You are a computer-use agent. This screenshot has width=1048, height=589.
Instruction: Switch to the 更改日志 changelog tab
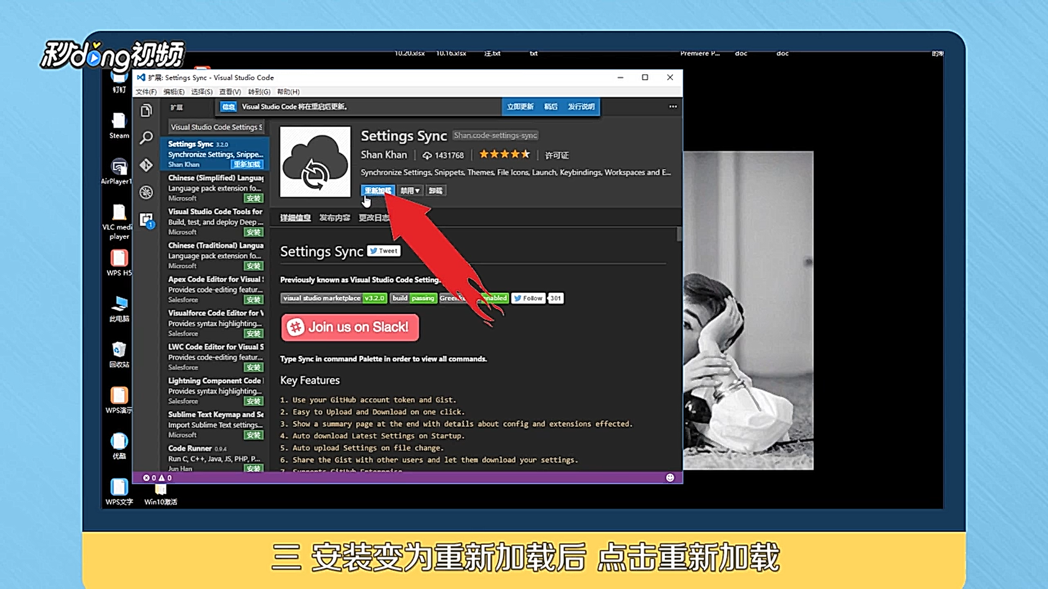coord(374,218)
